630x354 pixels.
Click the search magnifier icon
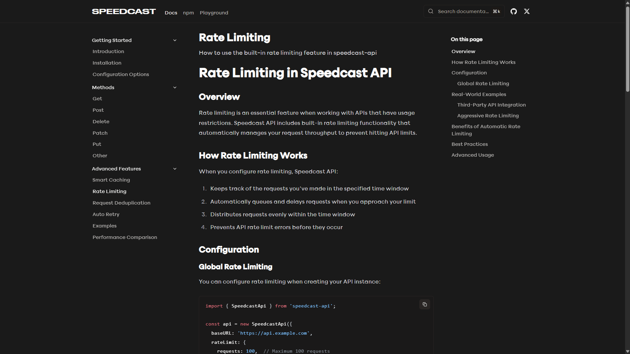pos(430,11)
